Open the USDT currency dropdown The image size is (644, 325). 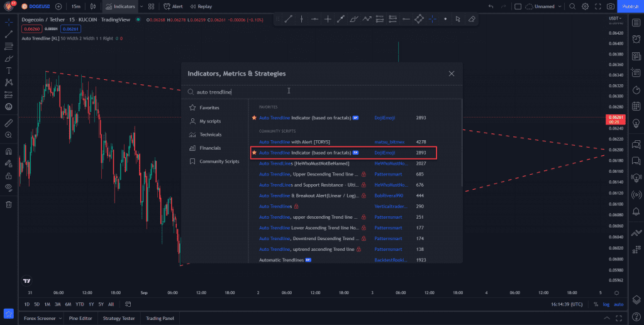coord(615,18)
